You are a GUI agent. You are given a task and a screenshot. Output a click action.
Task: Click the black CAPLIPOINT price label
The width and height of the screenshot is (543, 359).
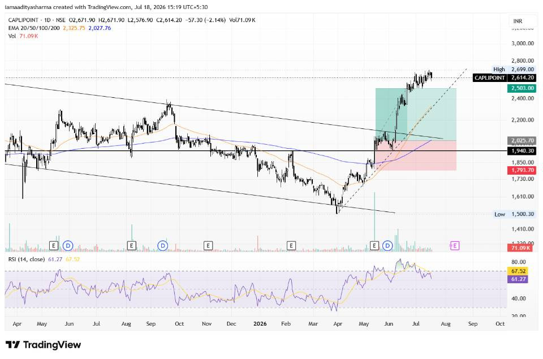(x=489, y=78)
